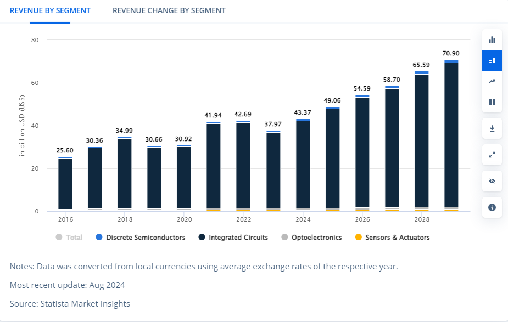Select the bar labeled 37.97
The width and height of the screenshot is (508, 322).
point(273,171)
